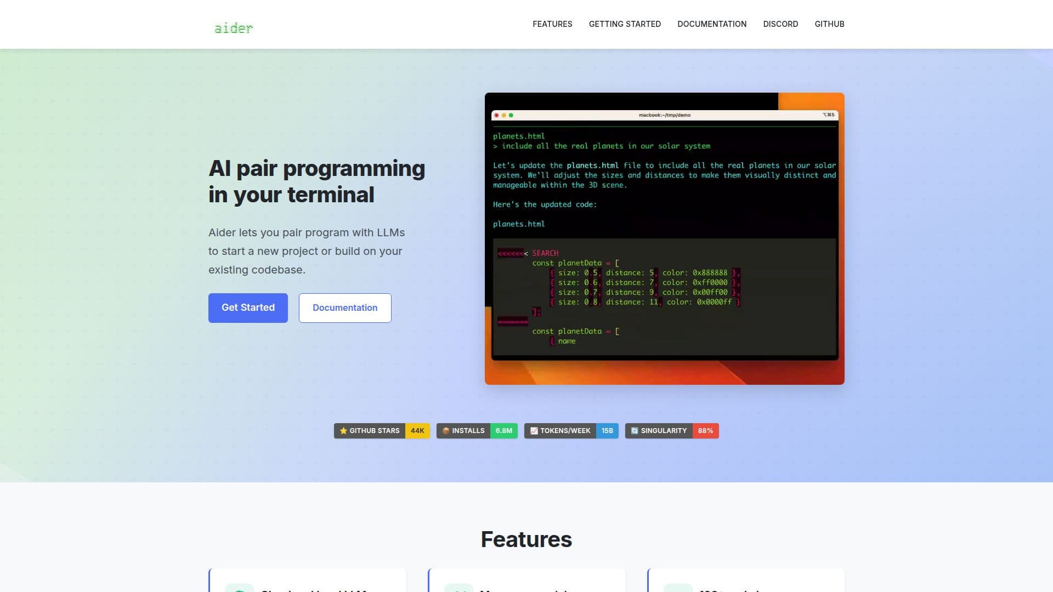Open Documentation in the top navigation
This screenshot has width=1053, height=592.
coord(712,24)
